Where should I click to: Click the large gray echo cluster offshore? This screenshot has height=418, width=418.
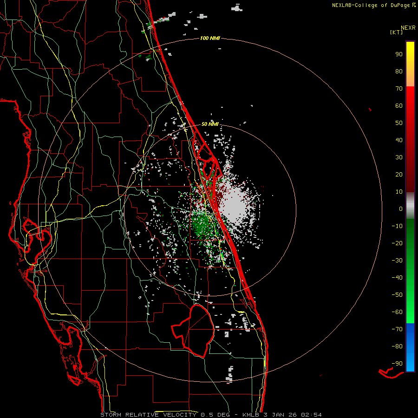(x=234, y=205)
